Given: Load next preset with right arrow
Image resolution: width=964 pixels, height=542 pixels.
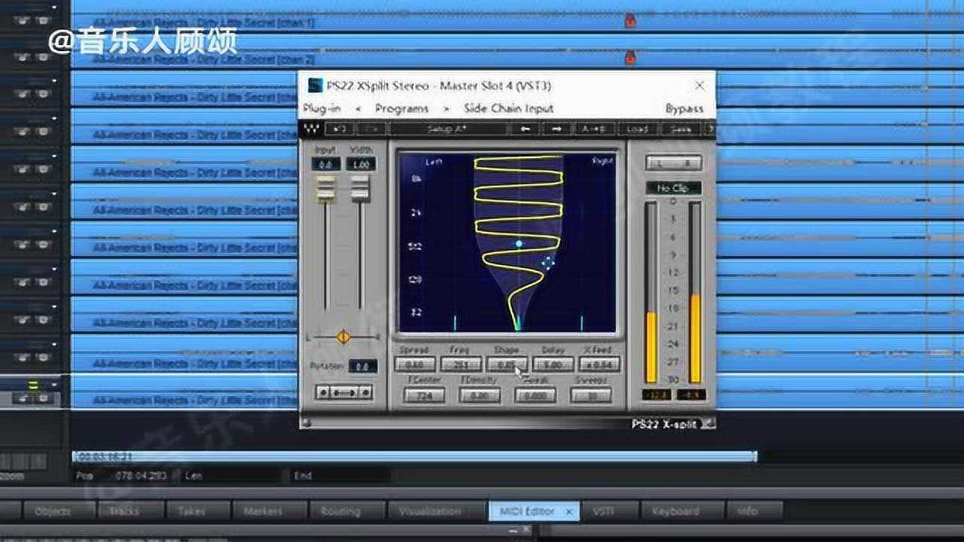Looking at the screenshot, I should pos(557,129).
